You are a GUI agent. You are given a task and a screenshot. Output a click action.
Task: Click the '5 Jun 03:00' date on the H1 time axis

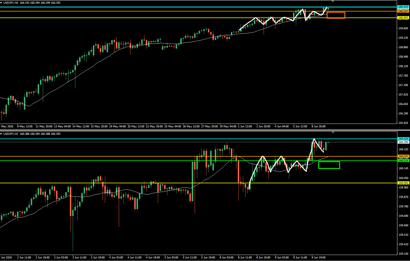click(171, 258)
